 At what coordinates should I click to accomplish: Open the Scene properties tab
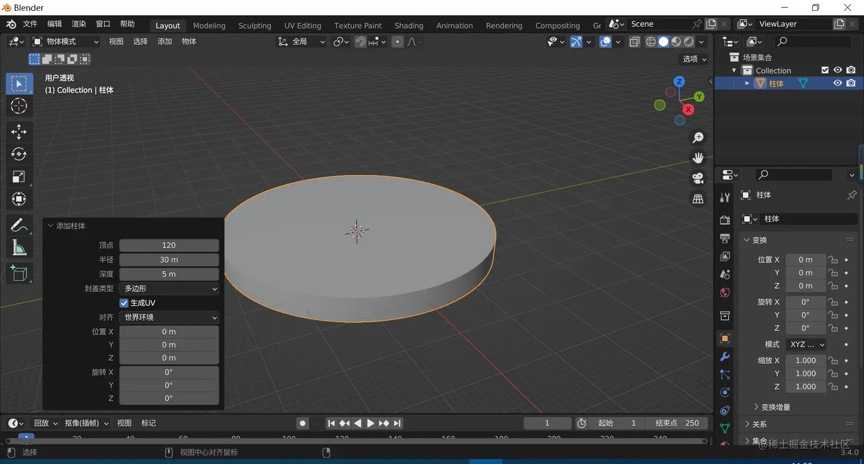pos(725,275)
